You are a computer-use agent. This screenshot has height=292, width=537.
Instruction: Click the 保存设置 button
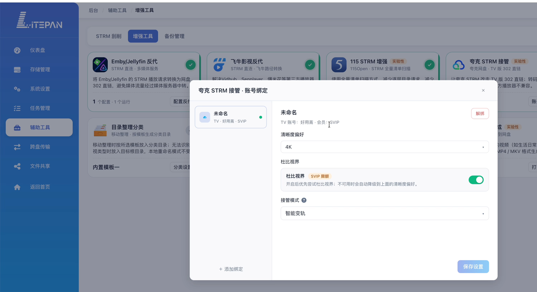[473, 267]
